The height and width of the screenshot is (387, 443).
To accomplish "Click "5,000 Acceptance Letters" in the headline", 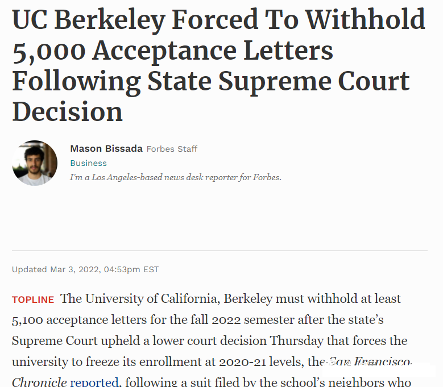I will [x=172, y=51].
